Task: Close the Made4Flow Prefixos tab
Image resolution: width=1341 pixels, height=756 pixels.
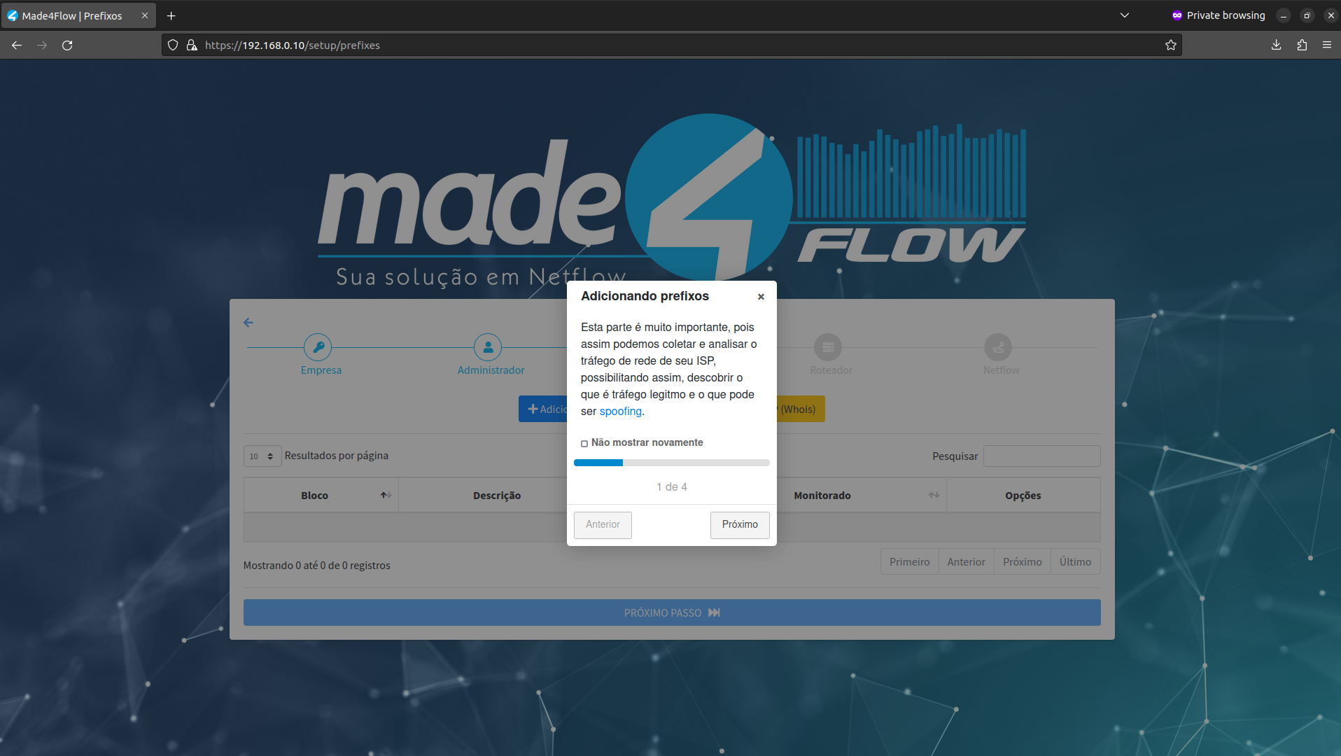Action: pyautogui.click(x=145, y=15)
